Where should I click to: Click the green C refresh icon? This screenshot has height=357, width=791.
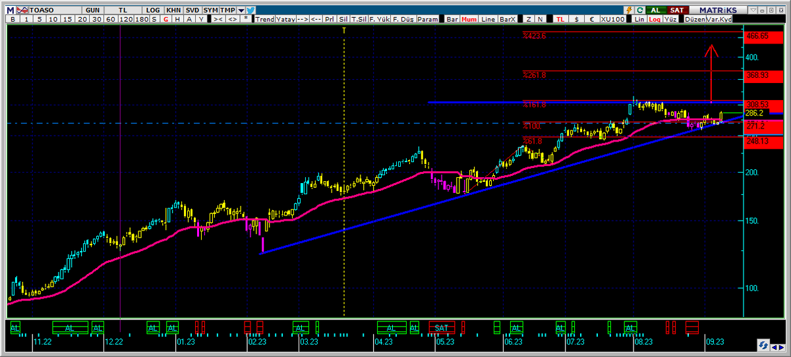pyautogui.click(x=639, y=10)
